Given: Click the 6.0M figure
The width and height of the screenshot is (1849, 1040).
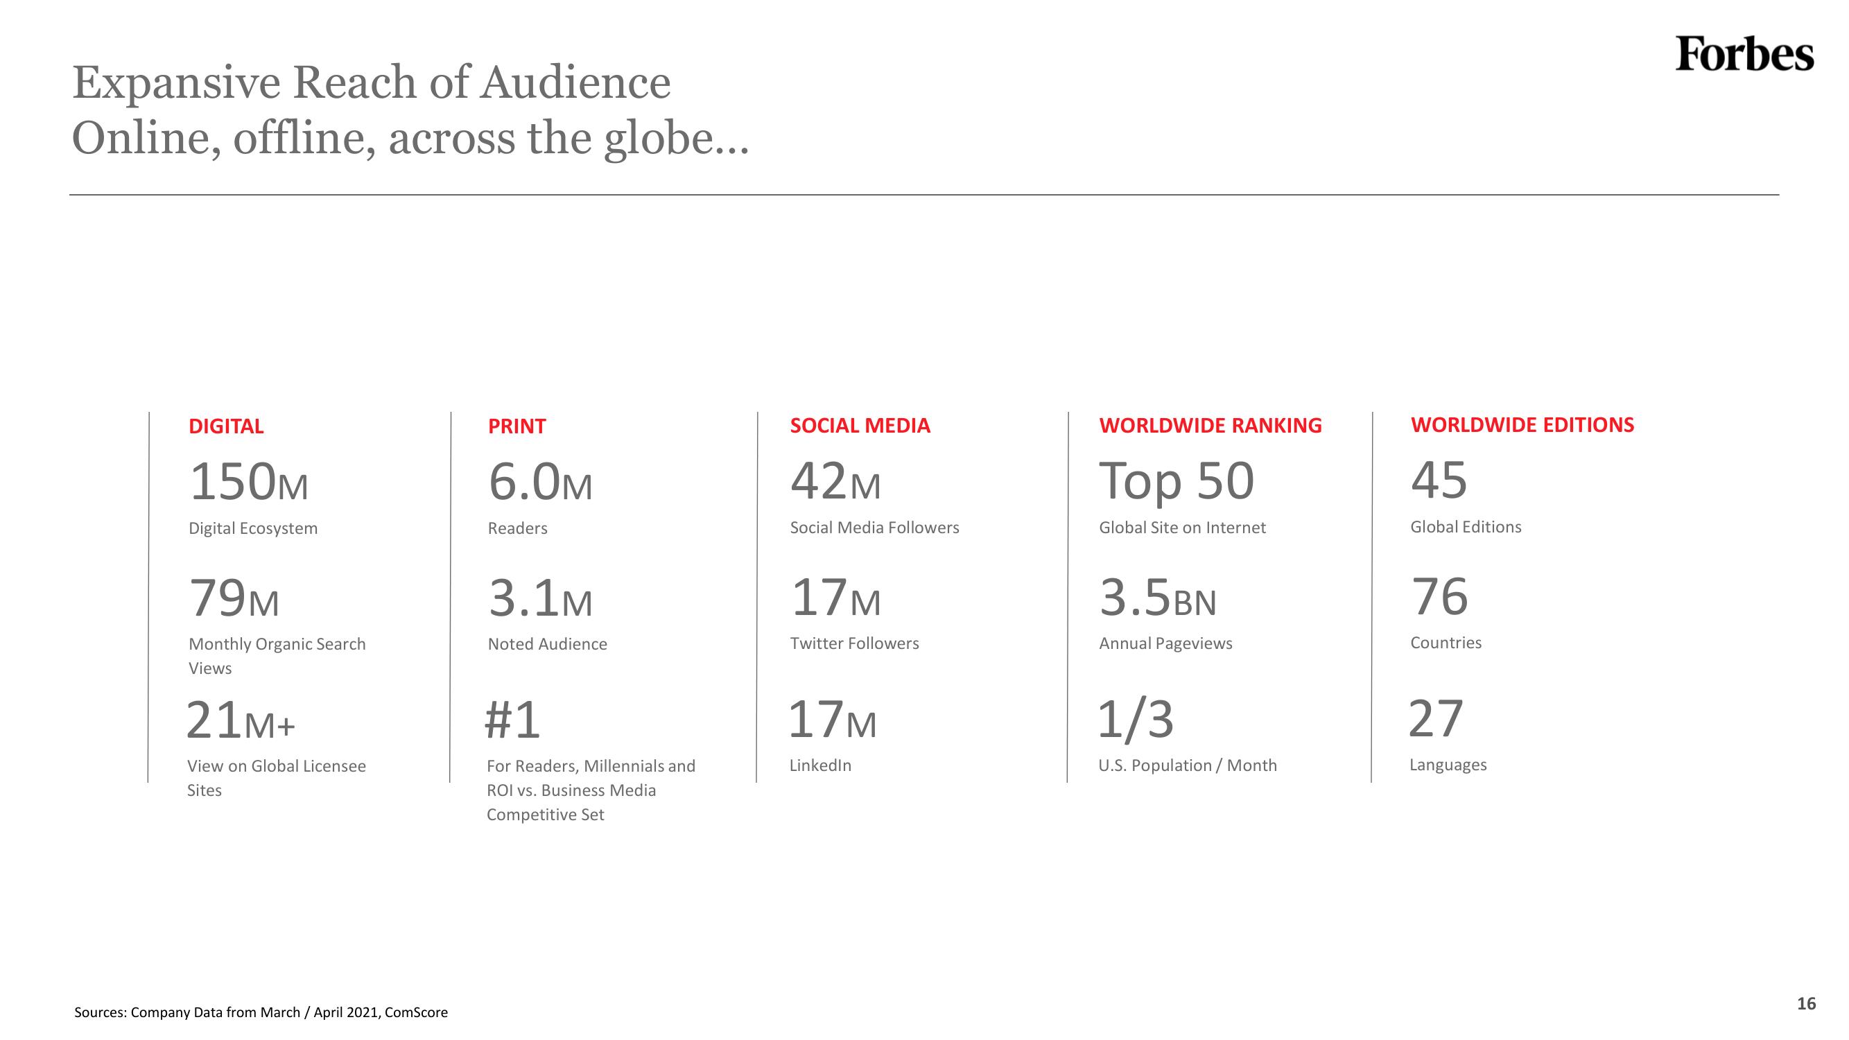Looking at the screenshot, I should point(541,482).
